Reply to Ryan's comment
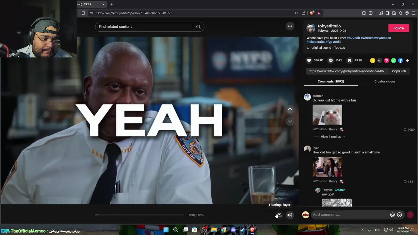This screenshot has height=235, width=418. pos(333,181)
